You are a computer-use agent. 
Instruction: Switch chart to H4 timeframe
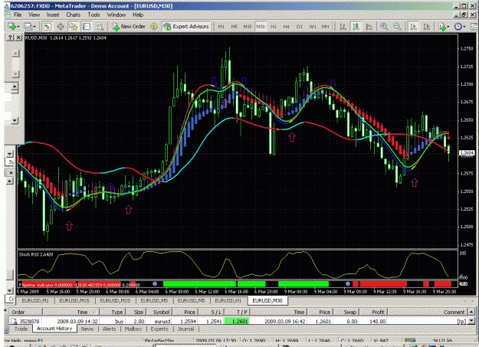pyautogui.click(x=286, y=27)
